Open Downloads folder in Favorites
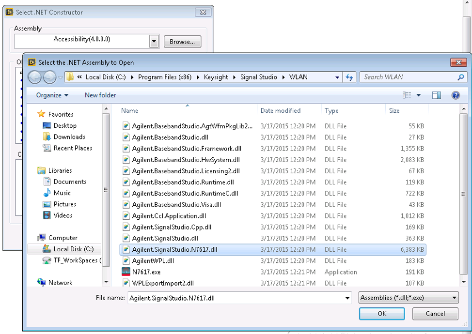Image resolution: width=472 pixels, height=334 pixels. click(69, 137)
